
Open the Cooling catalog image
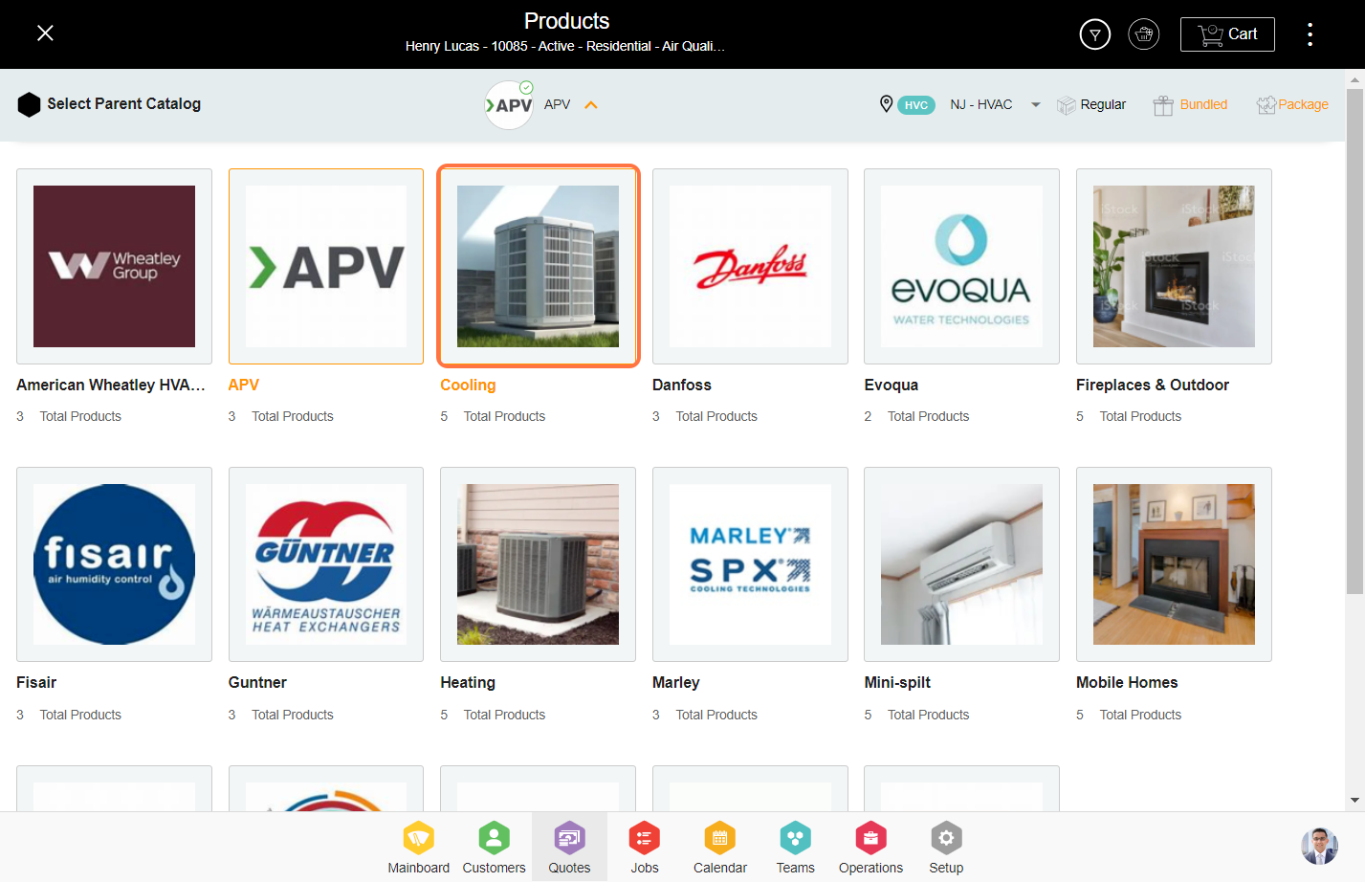[x=539, y=267]
